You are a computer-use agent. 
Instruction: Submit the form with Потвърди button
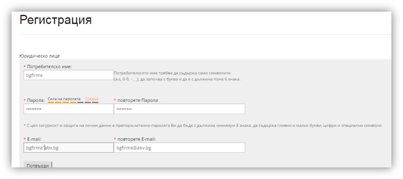pos(38,165)
